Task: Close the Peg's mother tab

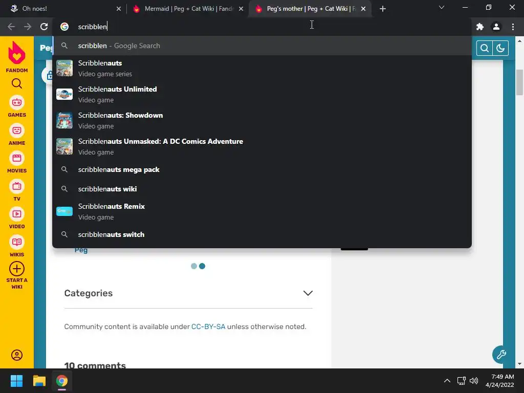Action: point(363,9)
